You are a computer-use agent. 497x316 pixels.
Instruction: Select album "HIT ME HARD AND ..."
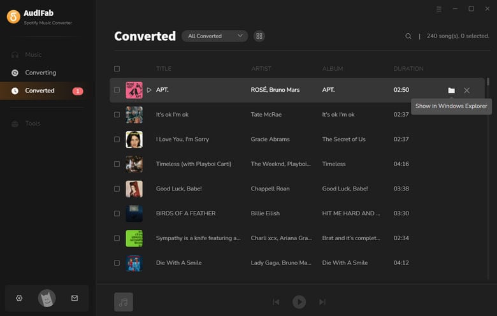(x=351, y=213)
